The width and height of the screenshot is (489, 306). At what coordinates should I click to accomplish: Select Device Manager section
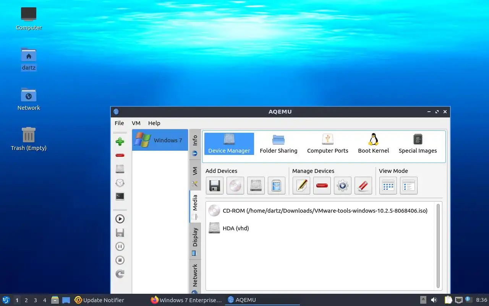tap(229, 144)
